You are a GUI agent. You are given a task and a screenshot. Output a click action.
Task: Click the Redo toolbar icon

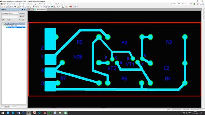(44, 7)
